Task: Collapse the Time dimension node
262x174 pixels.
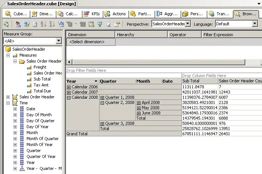Action: tap(8, 103)
